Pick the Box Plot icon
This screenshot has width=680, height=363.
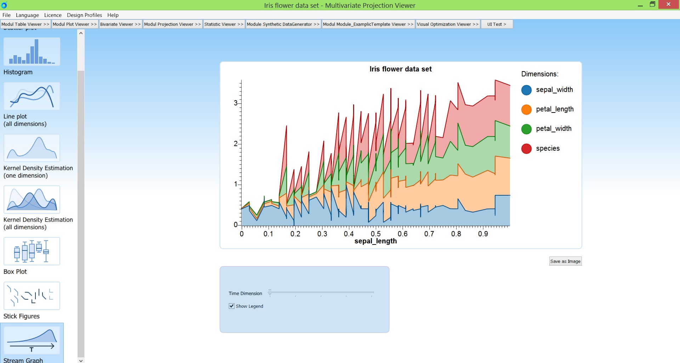tap(32, 251)
